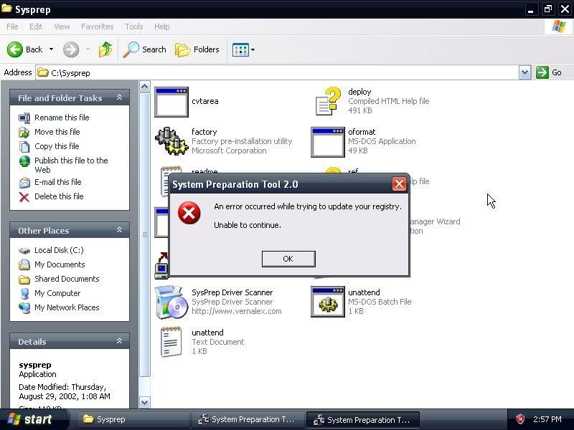Switch to the second System Preparation taskbar button
574x430 pixels.
362,419
